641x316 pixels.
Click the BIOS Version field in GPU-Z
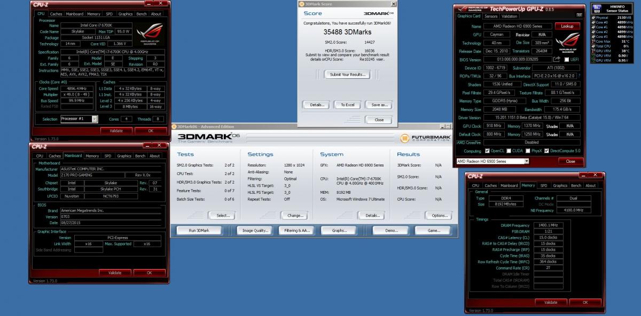(x=517, y=59)
